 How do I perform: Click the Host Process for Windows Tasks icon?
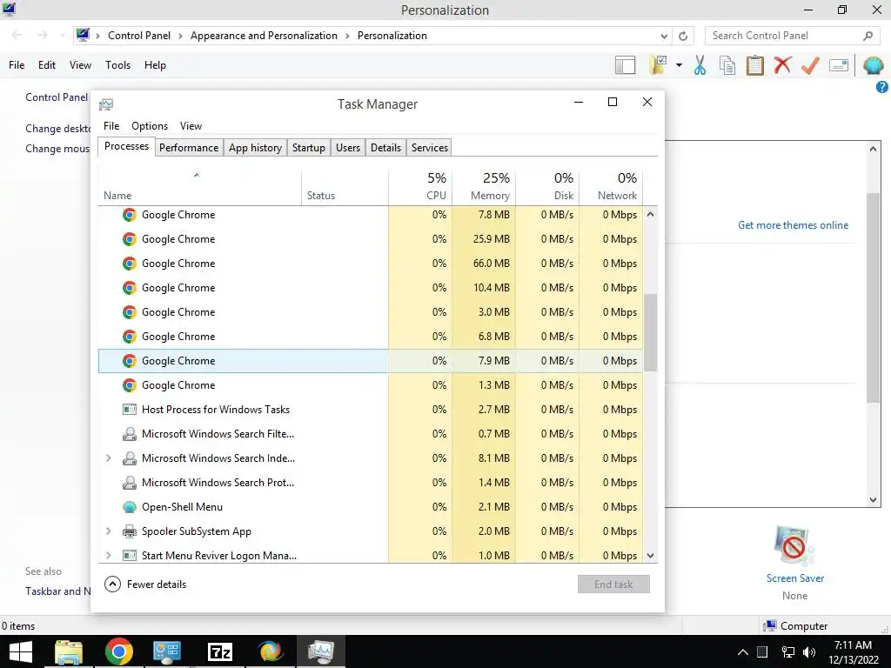click(130, 409)
